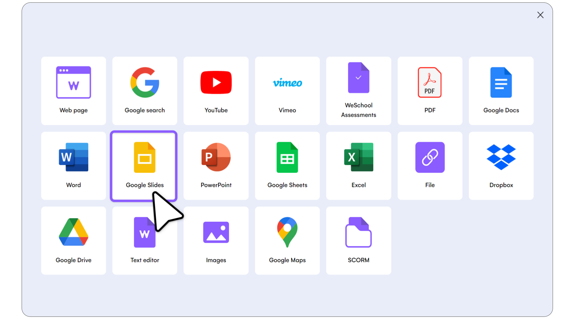Image resolution: width=577 pixels, height=324 pixels.
Task: Pick the Google Maps tile
Action: click(287, 241)
